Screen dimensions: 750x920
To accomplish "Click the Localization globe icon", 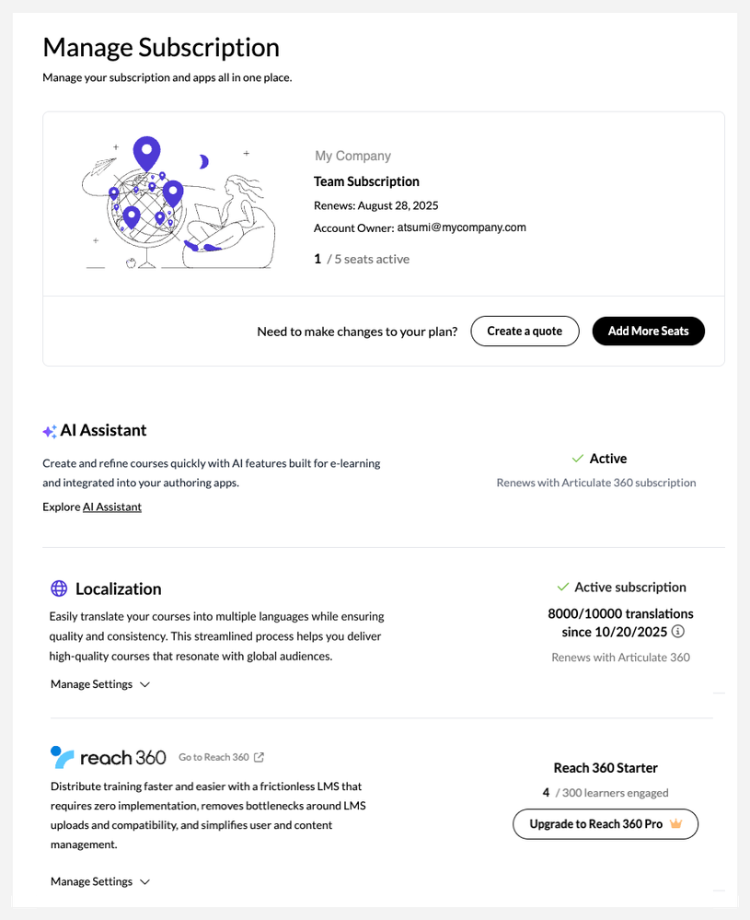I will click(x=59, y=588).
